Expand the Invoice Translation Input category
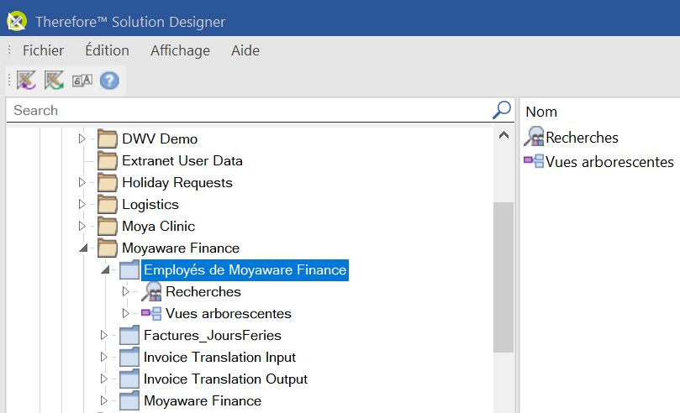680x413 pixels. [x=105, y=358]
